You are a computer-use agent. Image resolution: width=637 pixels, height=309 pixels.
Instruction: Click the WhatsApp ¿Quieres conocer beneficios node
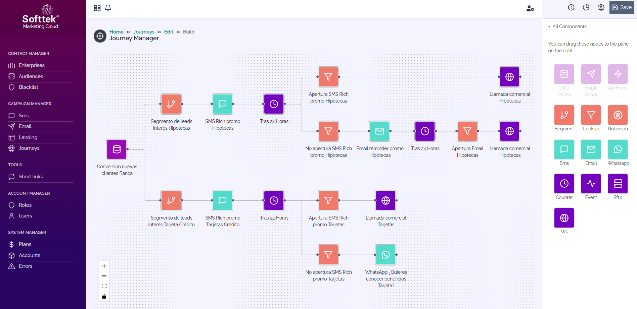pyautogui.click(x=385, y=255)
